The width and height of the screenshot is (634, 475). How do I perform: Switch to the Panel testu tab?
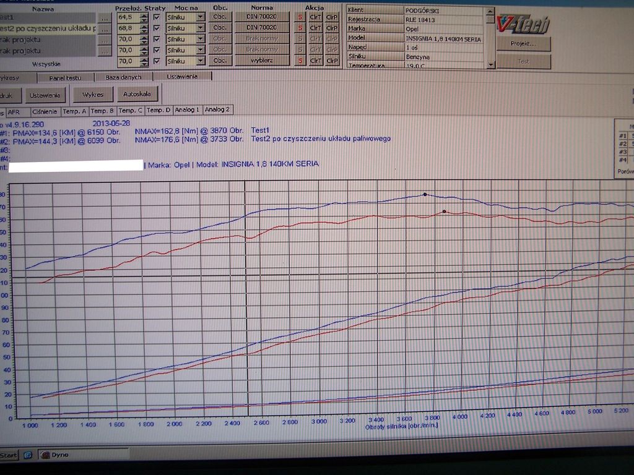[x=65, y=78]
